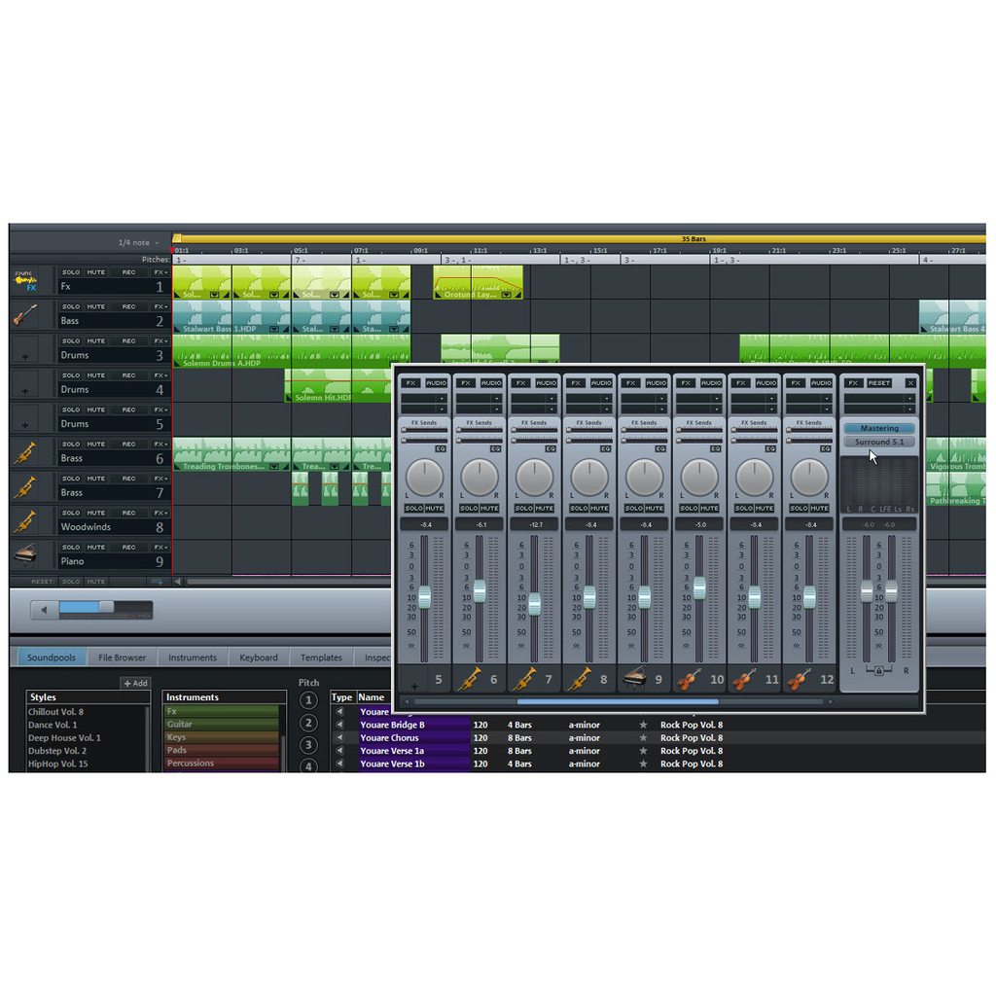The image size is (996, 996).
Task: Solo the Piano track 9
Action: point(71,548)
